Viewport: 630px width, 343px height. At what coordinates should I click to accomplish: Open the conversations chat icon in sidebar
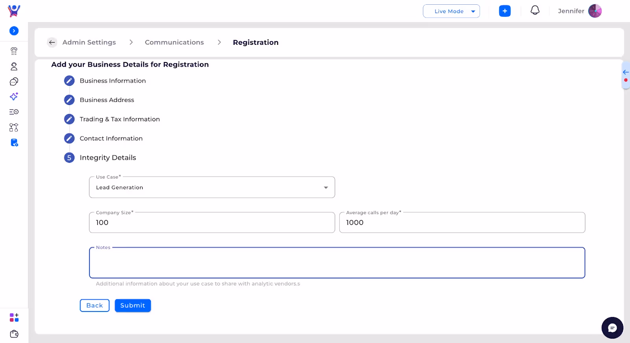14,82
